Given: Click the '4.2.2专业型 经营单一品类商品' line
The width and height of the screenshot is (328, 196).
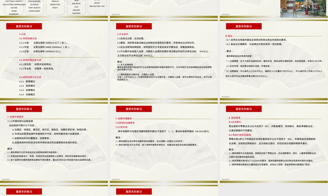Looking at the screenshot, I should pyautogui.click(x=37, y=69).
